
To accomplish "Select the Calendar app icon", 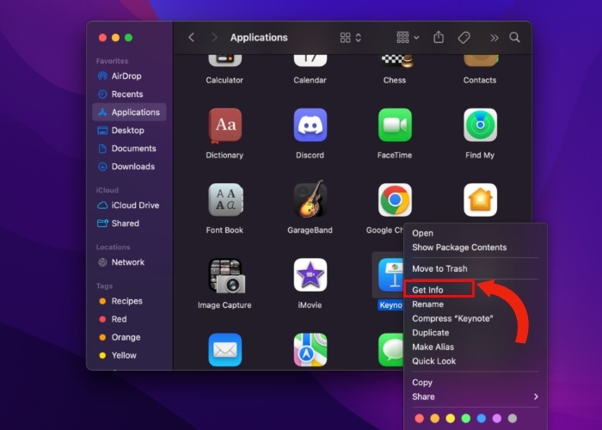I will pyautogui.click(x=310, y=60).
